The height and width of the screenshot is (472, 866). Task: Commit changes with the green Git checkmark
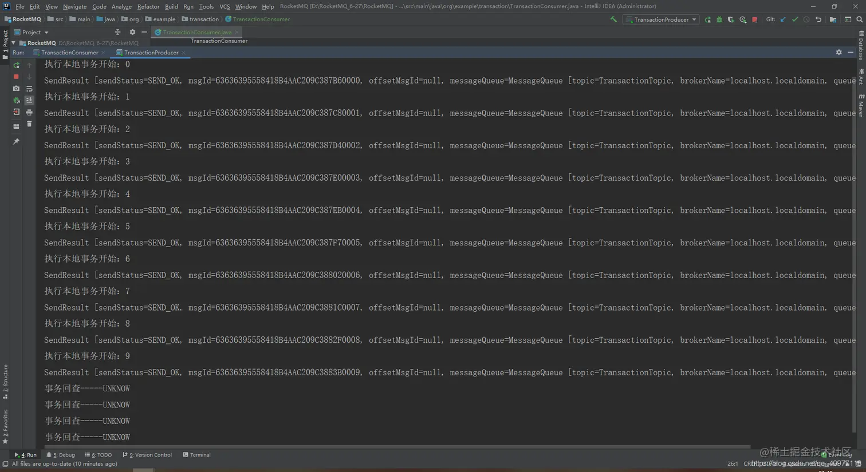795,19
